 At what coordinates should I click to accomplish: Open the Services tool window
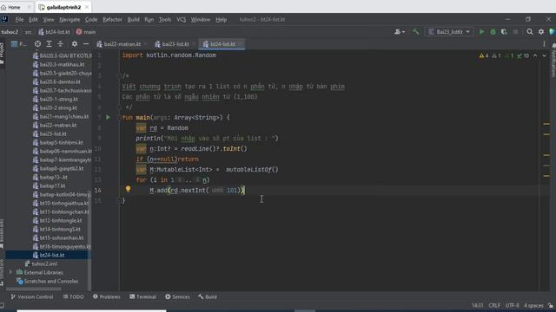point(177,296)
